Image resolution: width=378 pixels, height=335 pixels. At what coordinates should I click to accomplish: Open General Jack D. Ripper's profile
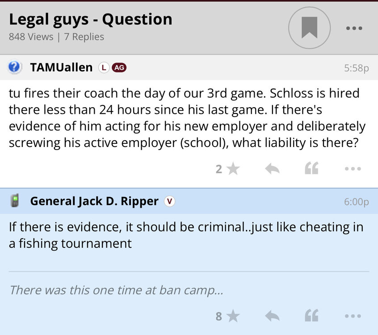click(94, 201)
